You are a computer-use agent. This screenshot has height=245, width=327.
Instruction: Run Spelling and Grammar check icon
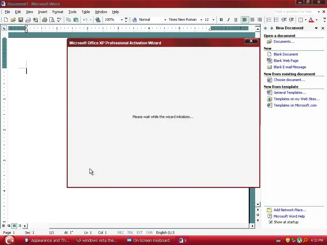59,19
